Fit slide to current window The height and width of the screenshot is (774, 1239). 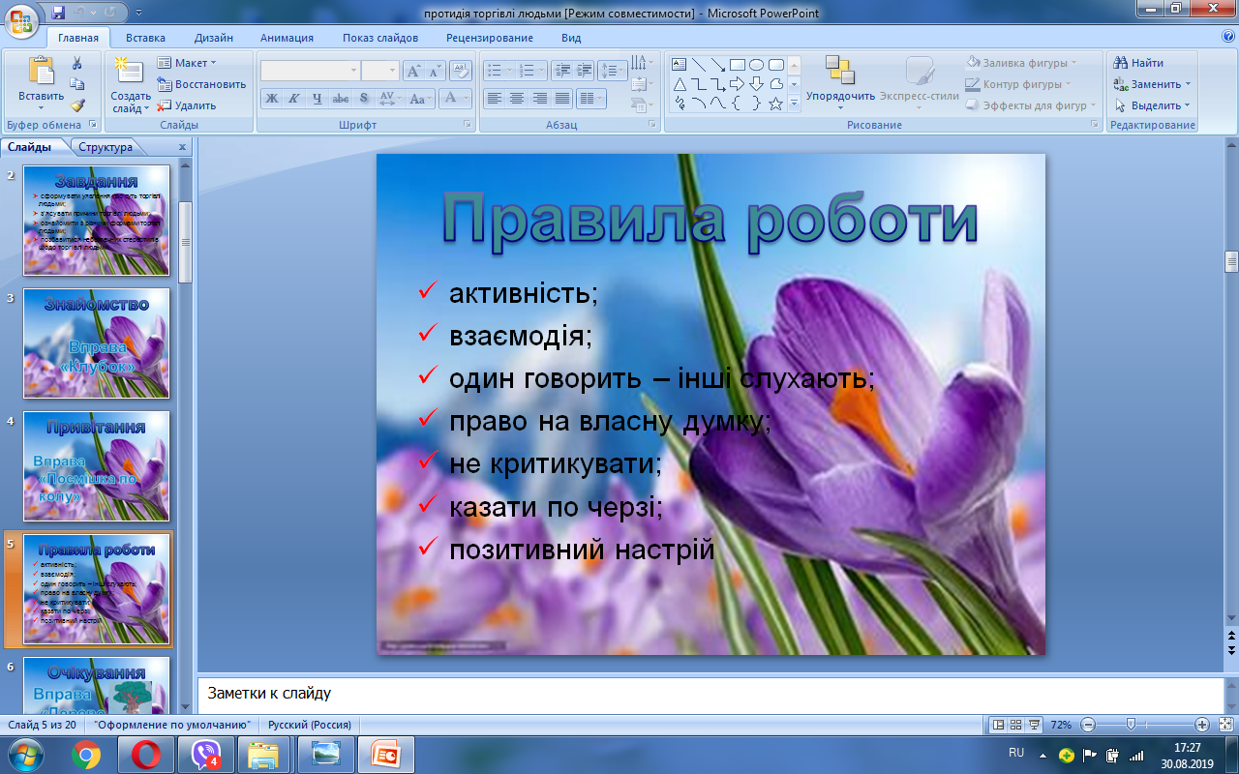(x=1225, y=725)
